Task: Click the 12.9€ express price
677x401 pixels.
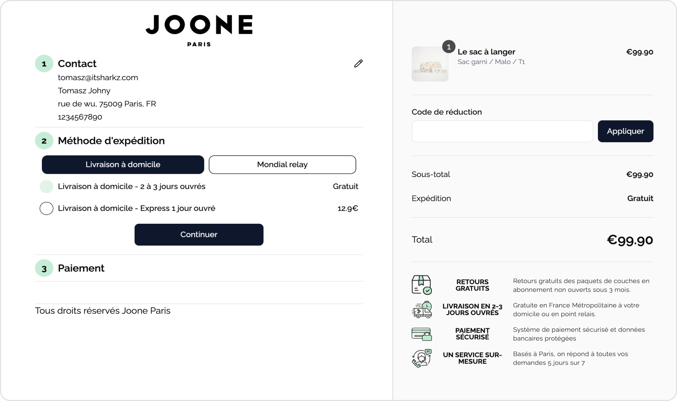Action: tap(348, 208)
